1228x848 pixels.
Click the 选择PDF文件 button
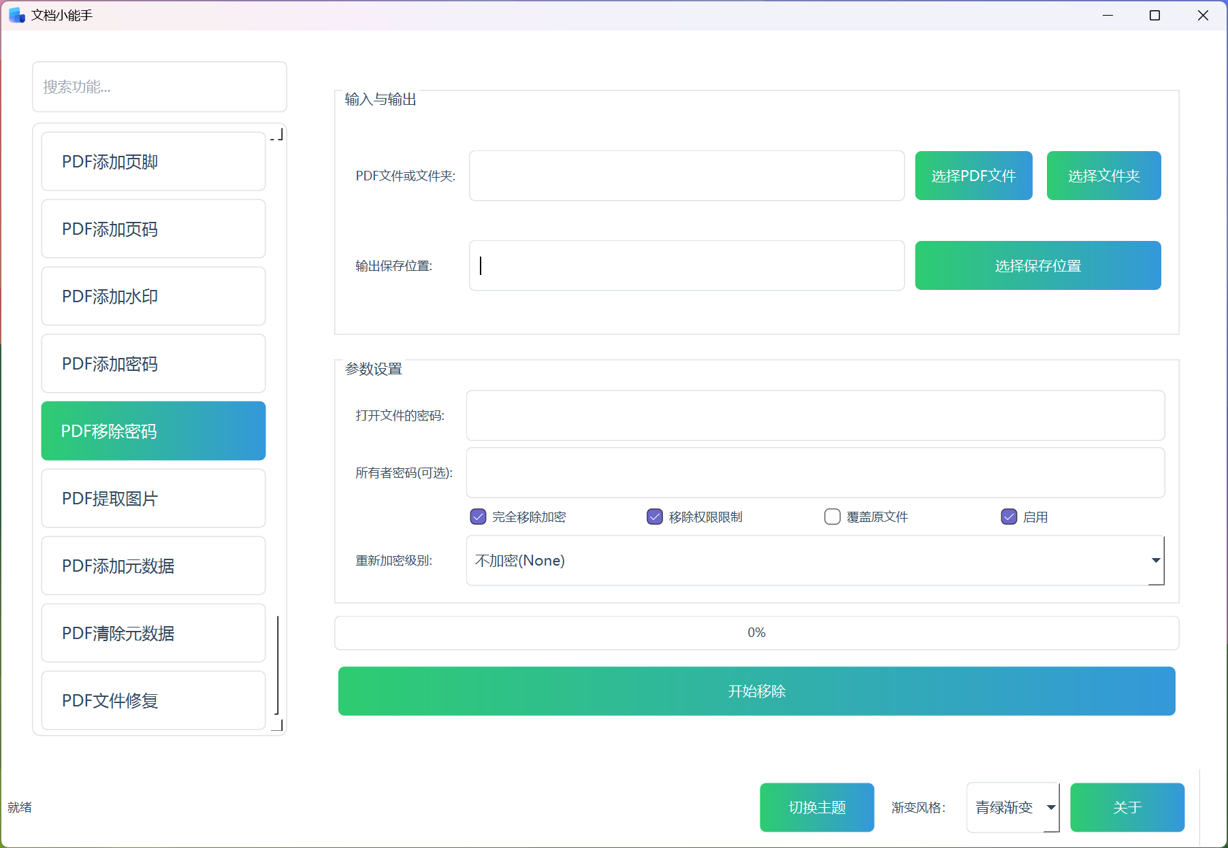[x=973, y=176]
